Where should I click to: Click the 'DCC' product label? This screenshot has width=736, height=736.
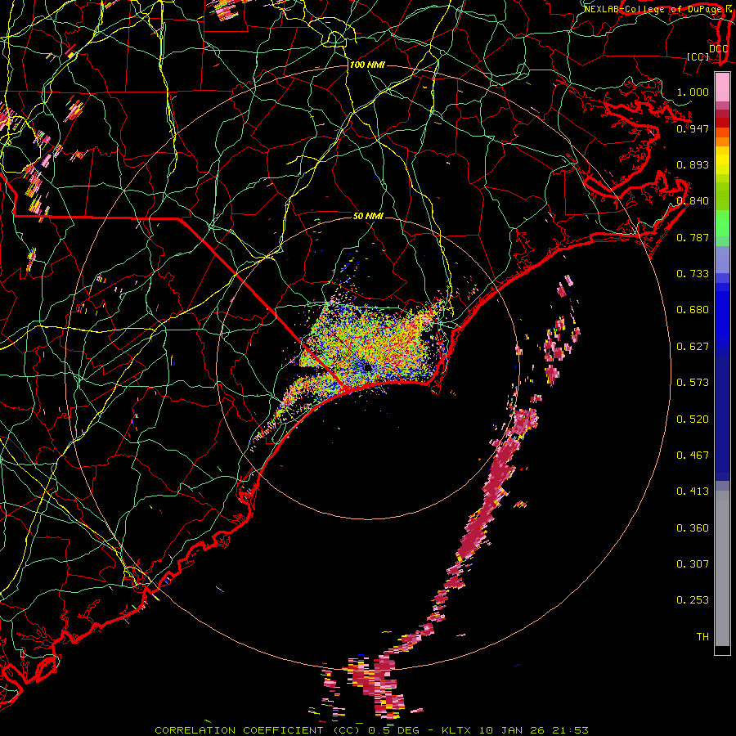click(718, 49)
